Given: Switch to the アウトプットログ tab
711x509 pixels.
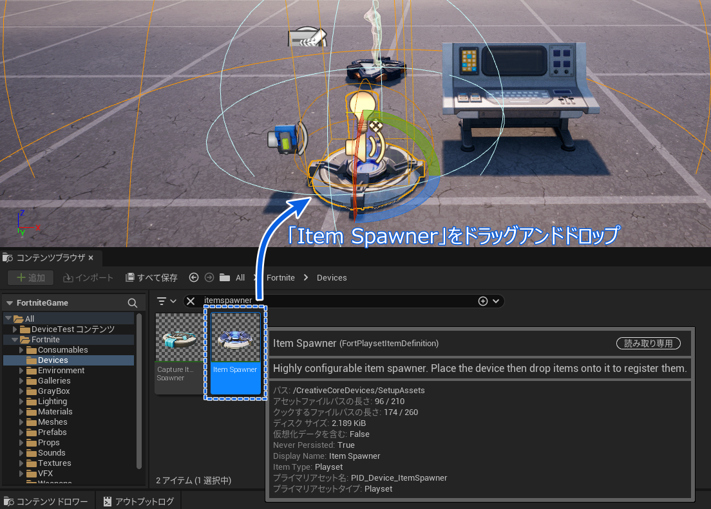Looking at the screenshot, I should point(138,500).
